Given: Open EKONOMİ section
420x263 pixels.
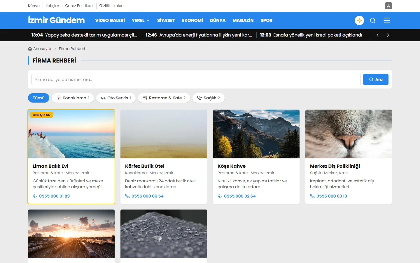Looking at the screenshot, I should [x=192, y=20].
